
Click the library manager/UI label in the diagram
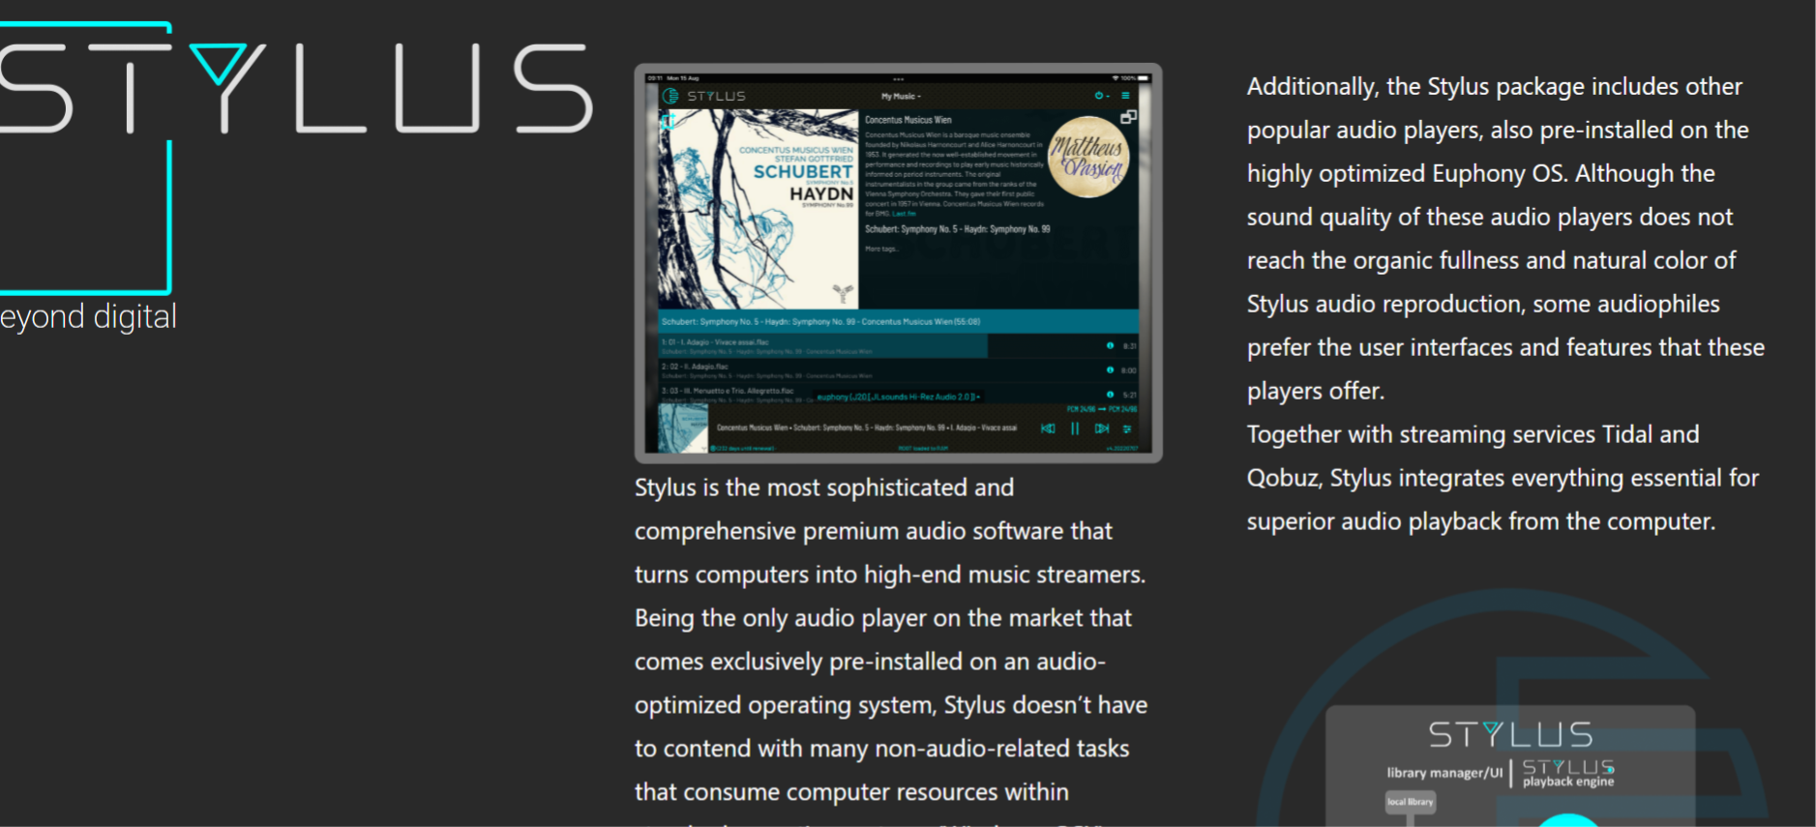pos(1444,773)
